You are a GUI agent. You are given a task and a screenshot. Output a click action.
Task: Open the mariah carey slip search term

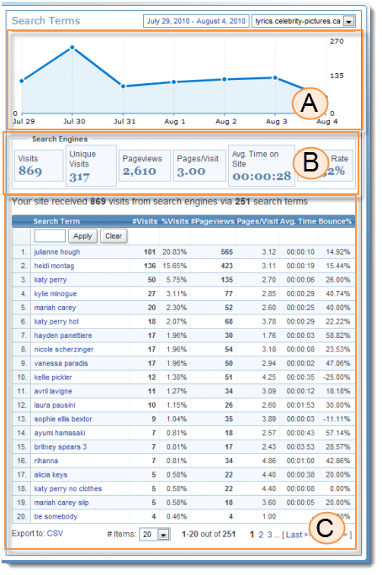[61, 503]
